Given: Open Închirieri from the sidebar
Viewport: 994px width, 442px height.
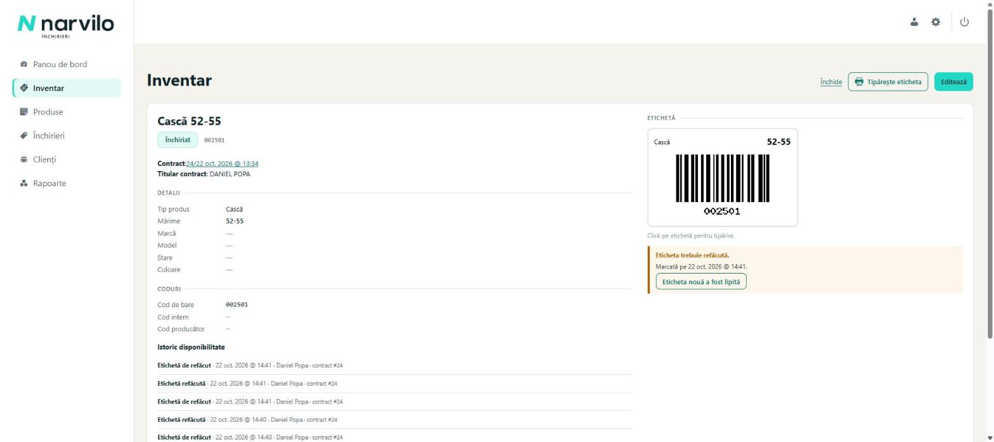Looking at the screenshot, I should (67, 136).
